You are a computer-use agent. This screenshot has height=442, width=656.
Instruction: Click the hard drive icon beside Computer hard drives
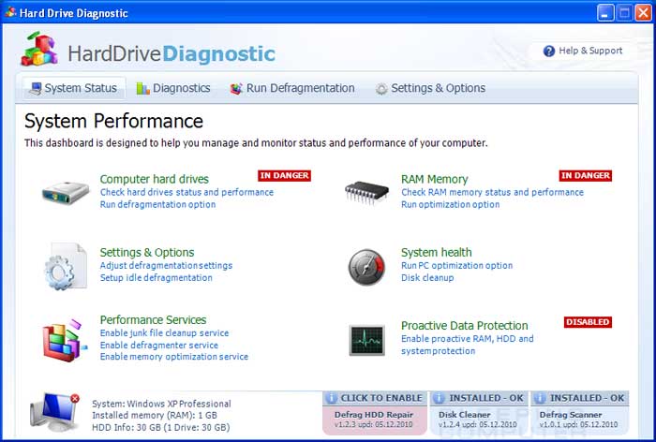pos(66,193)
